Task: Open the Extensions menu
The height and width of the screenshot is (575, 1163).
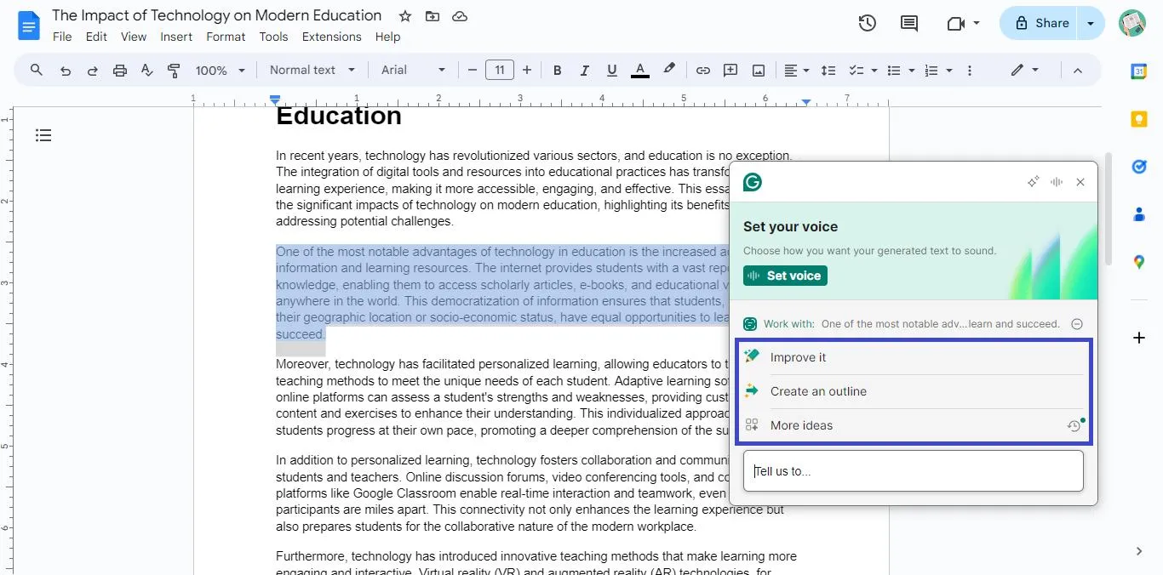Action: (331, 37)
